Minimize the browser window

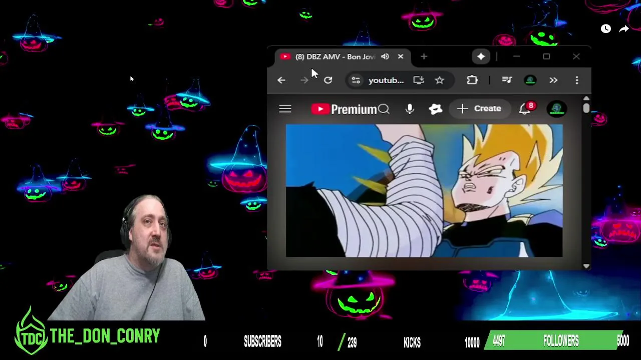[517, 56]
